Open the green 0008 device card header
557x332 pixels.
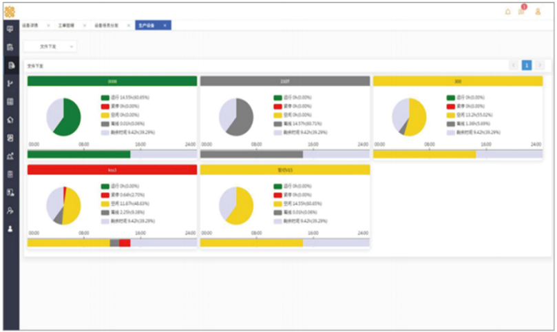pos(112,81)
